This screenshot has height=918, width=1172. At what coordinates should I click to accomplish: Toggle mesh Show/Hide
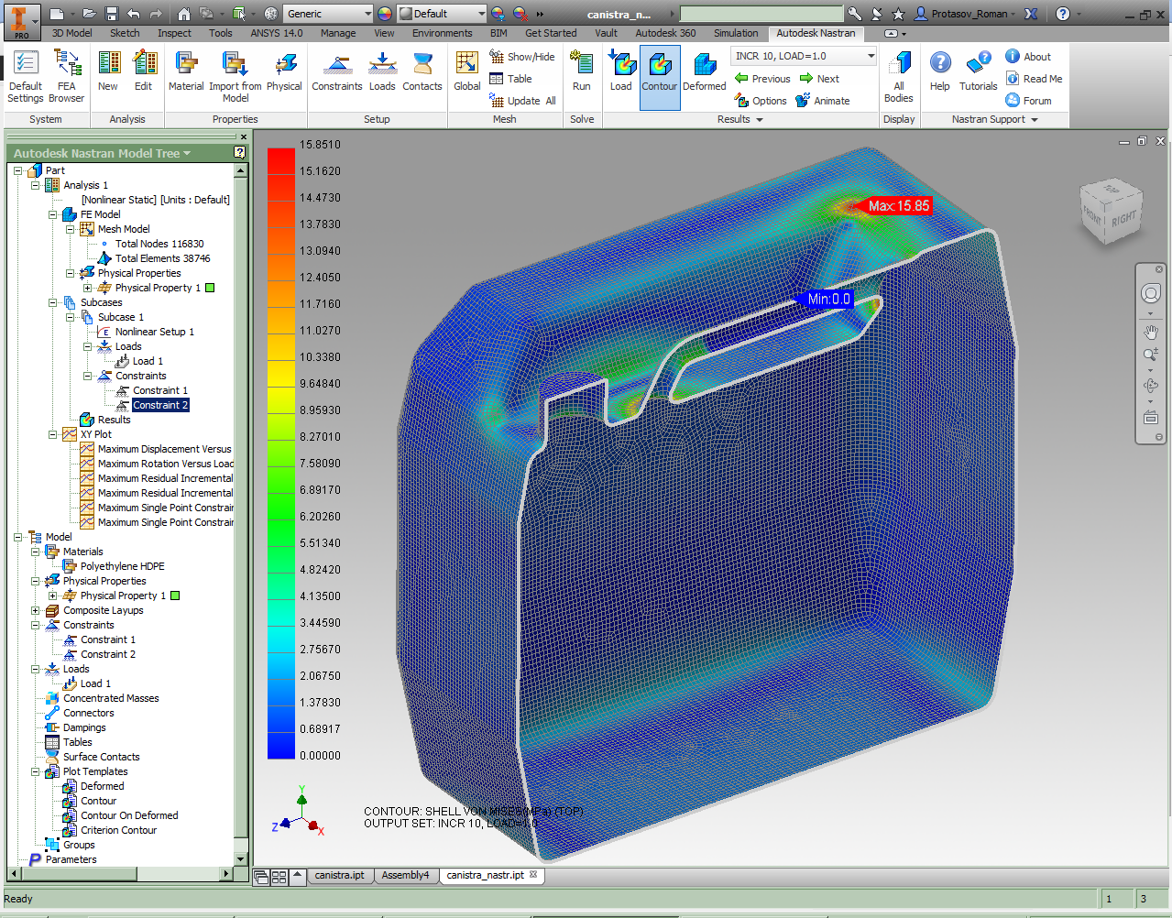[521, 57]
